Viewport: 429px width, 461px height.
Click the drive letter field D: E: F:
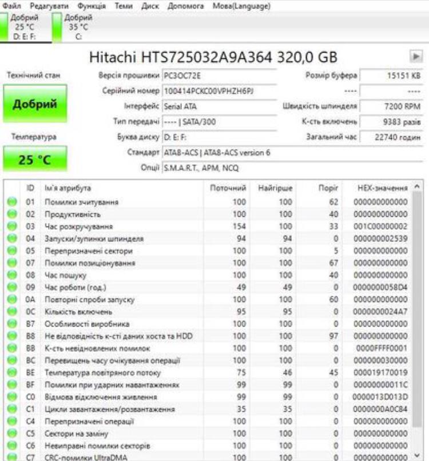[x=219, y=137]
